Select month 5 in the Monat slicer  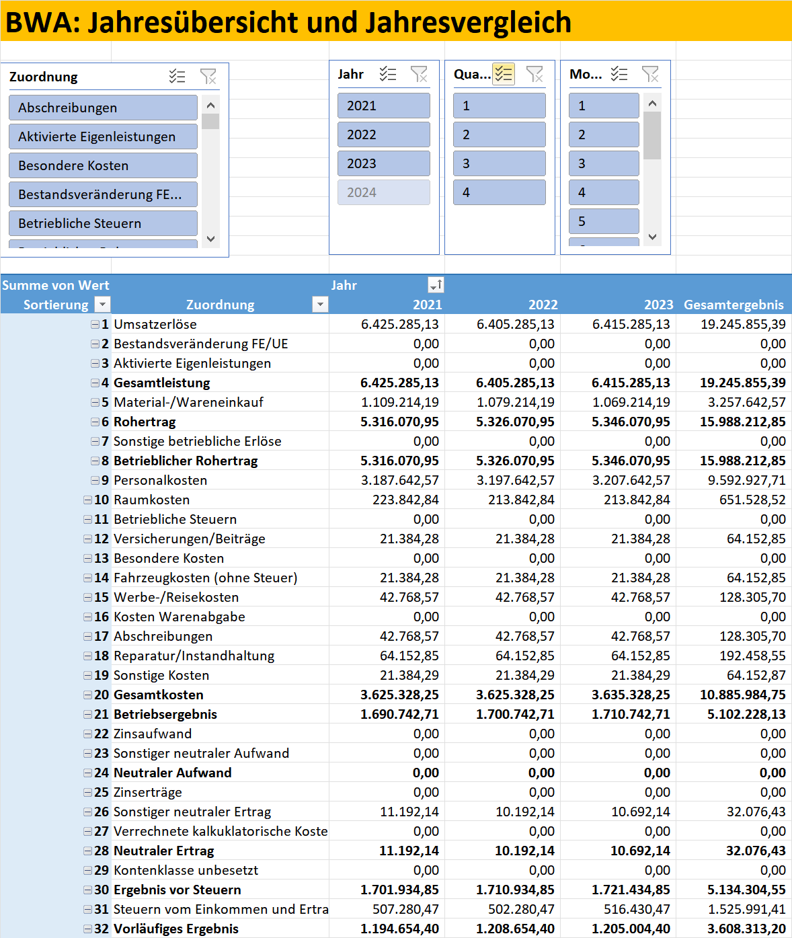(x=604, y=221)
